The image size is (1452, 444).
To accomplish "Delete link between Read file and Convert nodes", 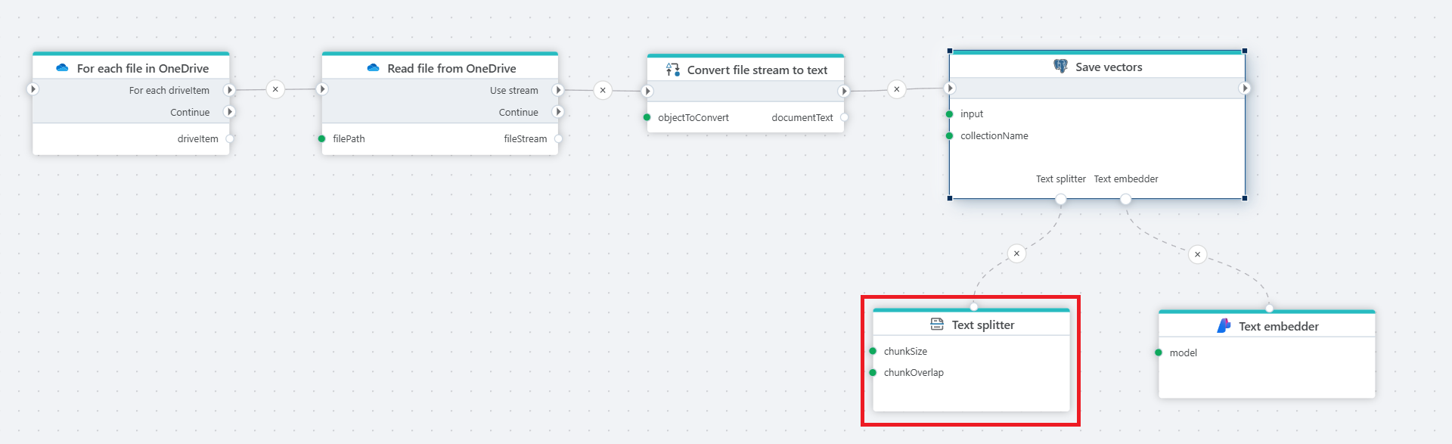I will pyautogui.click(x=603, y=90).
